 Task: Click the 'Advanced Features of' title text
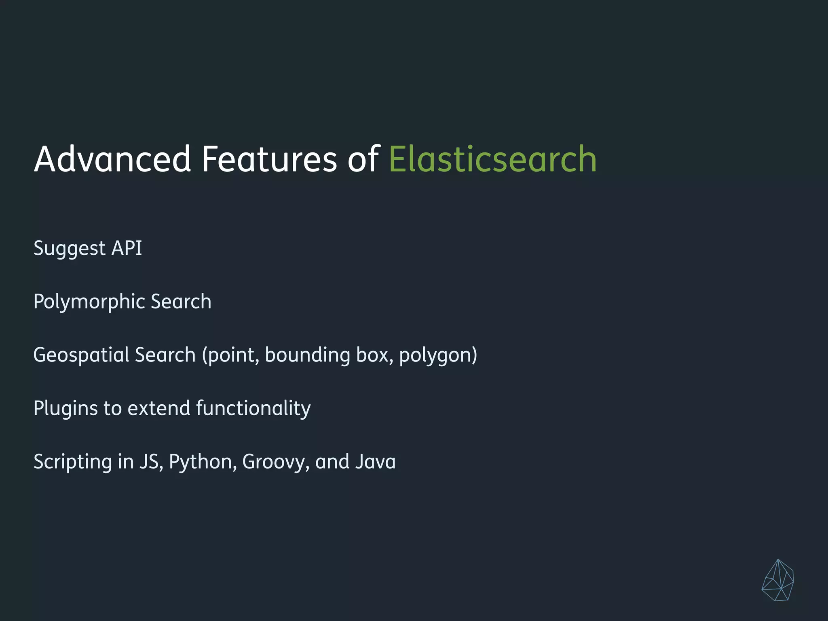click(206, 159)
